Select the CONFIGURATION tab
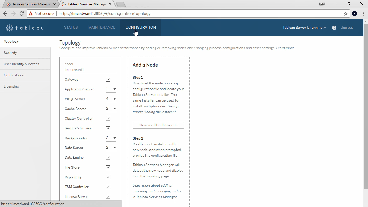 coord(141,28)
